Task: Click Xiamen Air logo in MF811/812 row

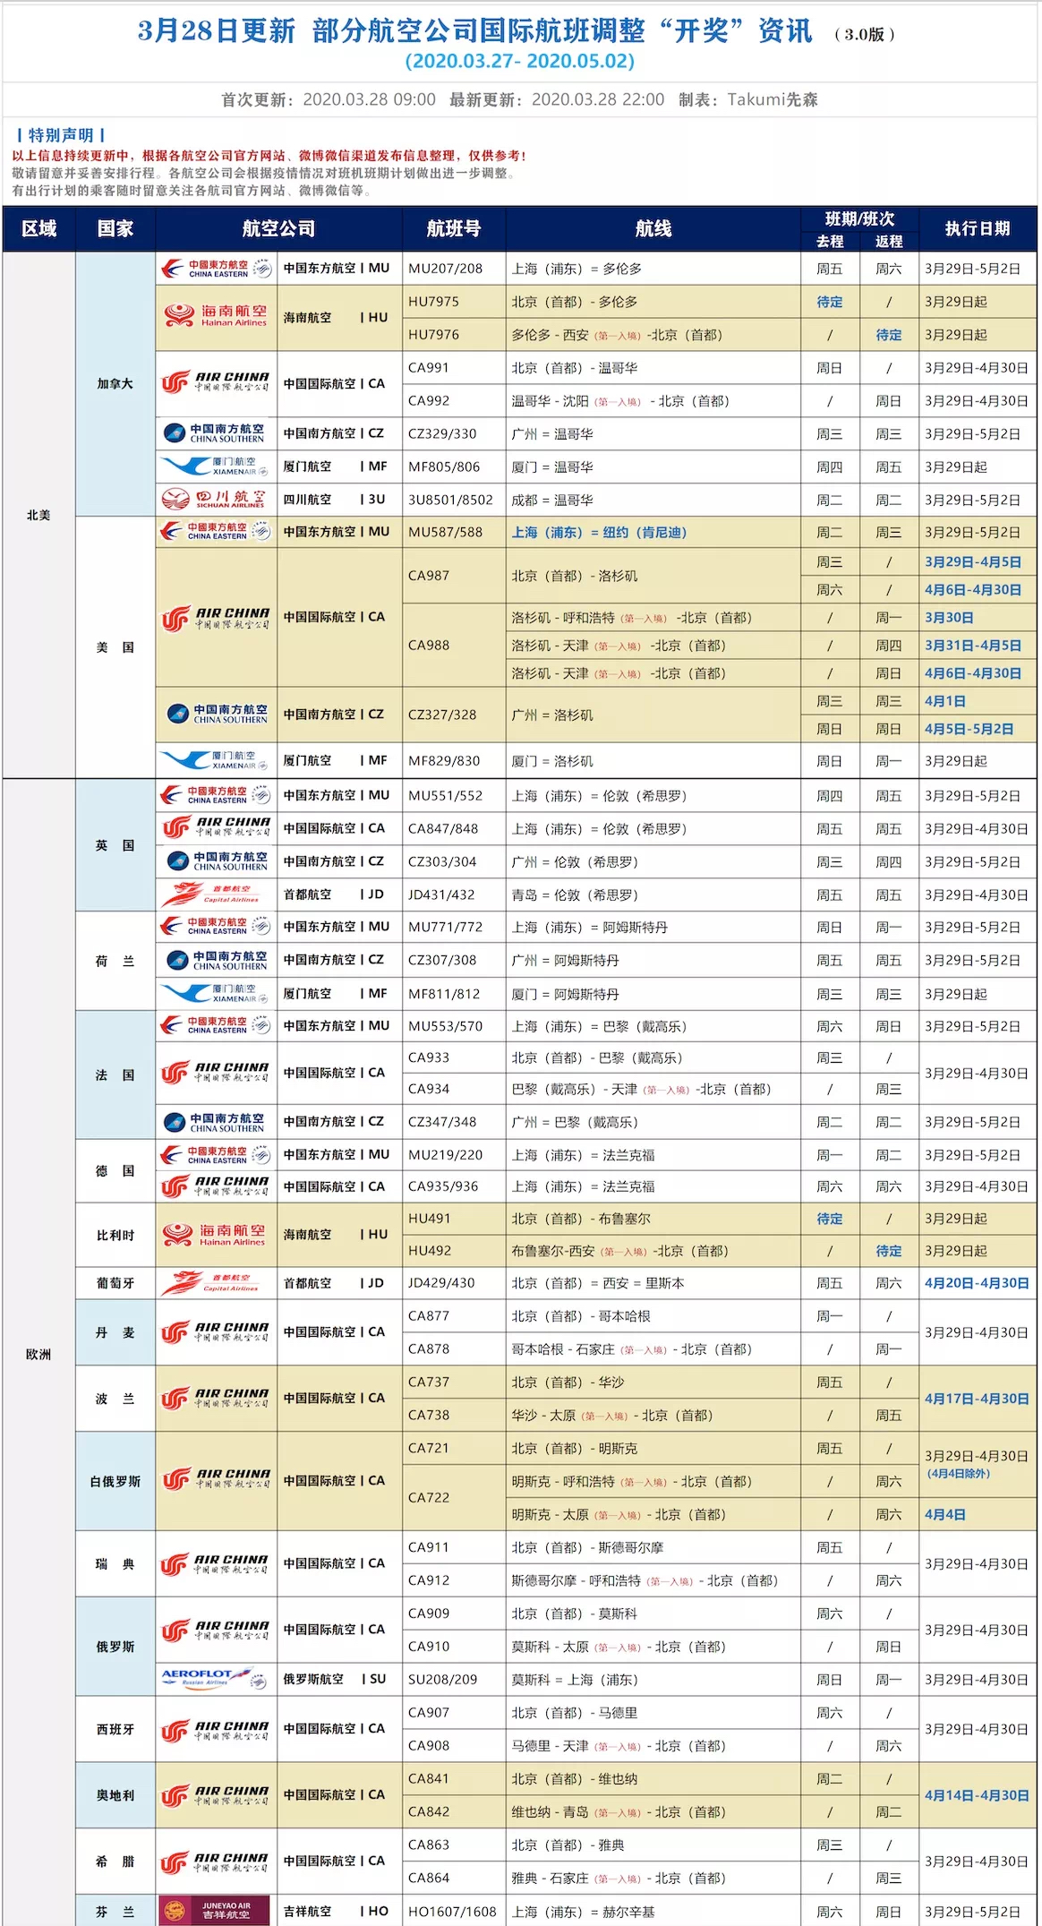Action: click(x=216, y=993)
